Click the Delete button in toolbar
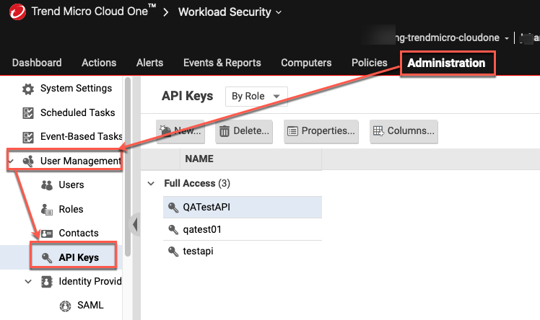 244,131
